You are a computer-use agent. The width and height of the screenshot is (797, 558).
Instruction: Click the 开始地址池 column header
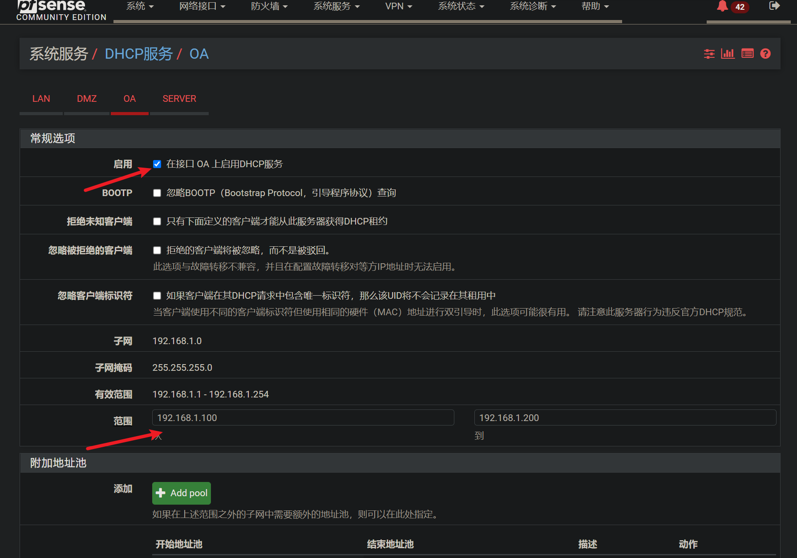click(179, 544)
